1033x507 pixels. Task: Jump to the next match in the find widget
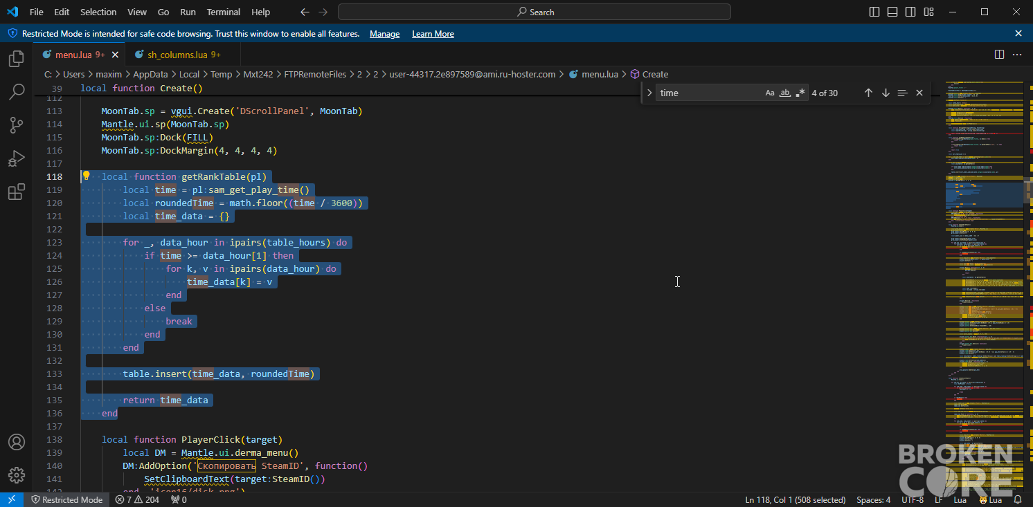886,93
